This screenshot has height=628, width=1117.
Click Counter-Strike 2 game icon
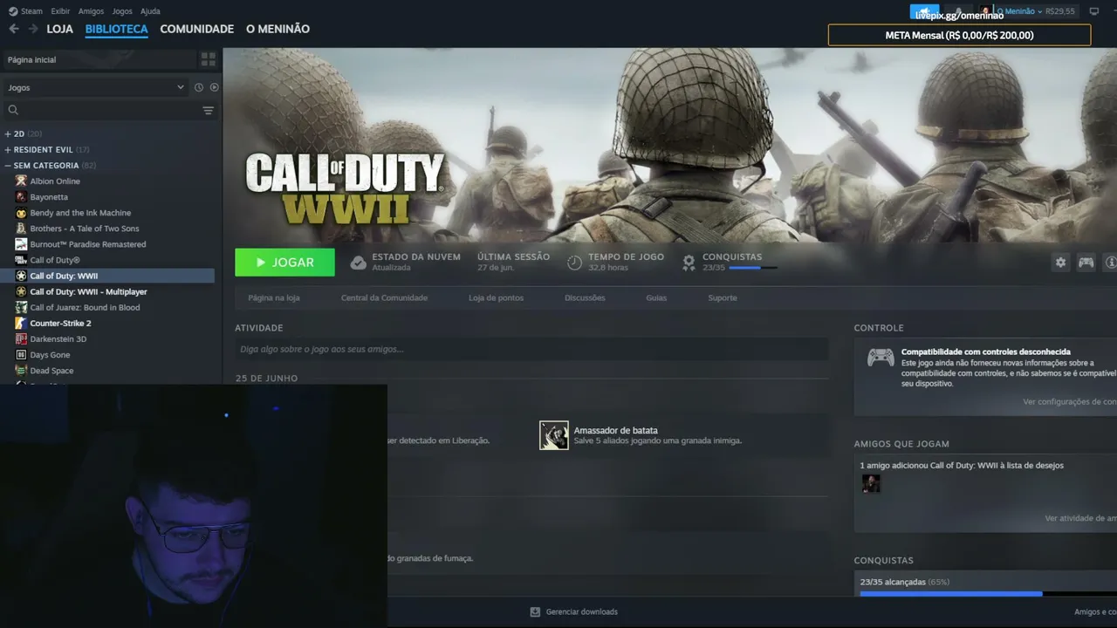point(21,323)
